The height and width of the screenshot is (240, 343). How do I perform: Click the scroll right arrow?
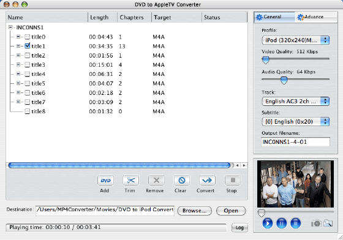[x=244, y=165]
